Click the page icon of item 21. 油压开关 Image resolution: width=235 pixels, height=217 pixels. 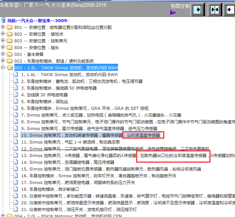tap(16, 209)
